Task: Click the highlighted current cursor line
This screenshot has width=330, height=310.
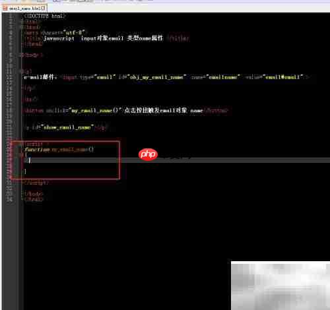Action: pyautogui.click(x=176, y=160)
